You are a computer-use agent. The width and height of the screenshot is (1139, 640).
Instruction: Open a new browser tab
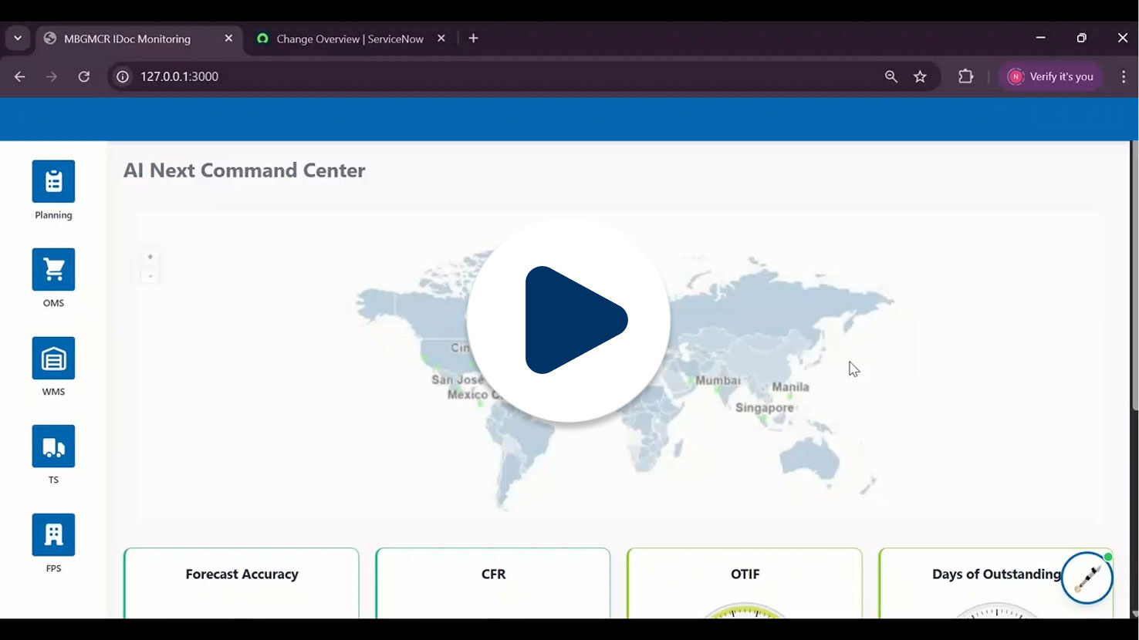click(474, 38)
